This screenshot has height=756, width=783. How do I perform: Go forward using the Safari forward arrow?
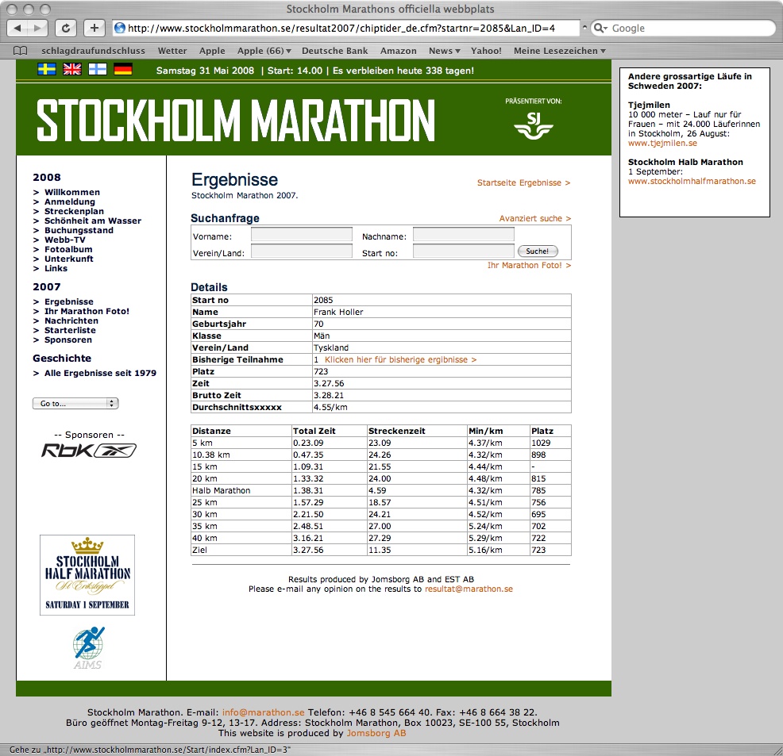coord(37,28)
